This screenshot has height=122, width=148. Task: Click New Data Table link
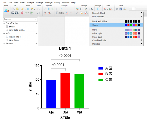click(x=17, y=30)
